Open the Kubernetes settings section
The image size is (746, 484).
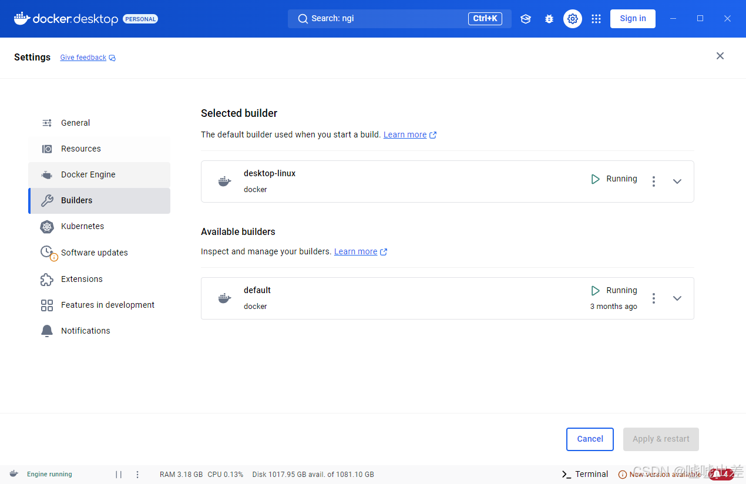pyautogui.click(x=99, y=226)
